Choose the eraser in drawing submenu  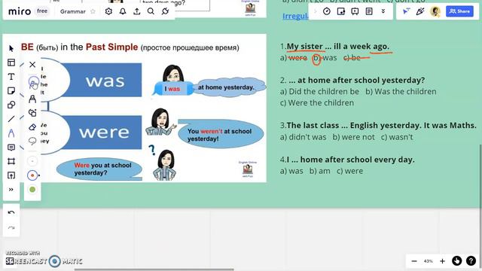click(32, 127)
